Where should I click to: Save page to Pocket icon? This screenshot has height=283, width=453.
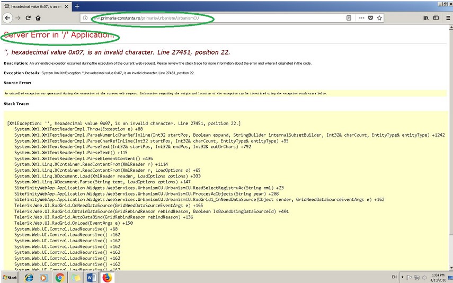click(370, 17)
